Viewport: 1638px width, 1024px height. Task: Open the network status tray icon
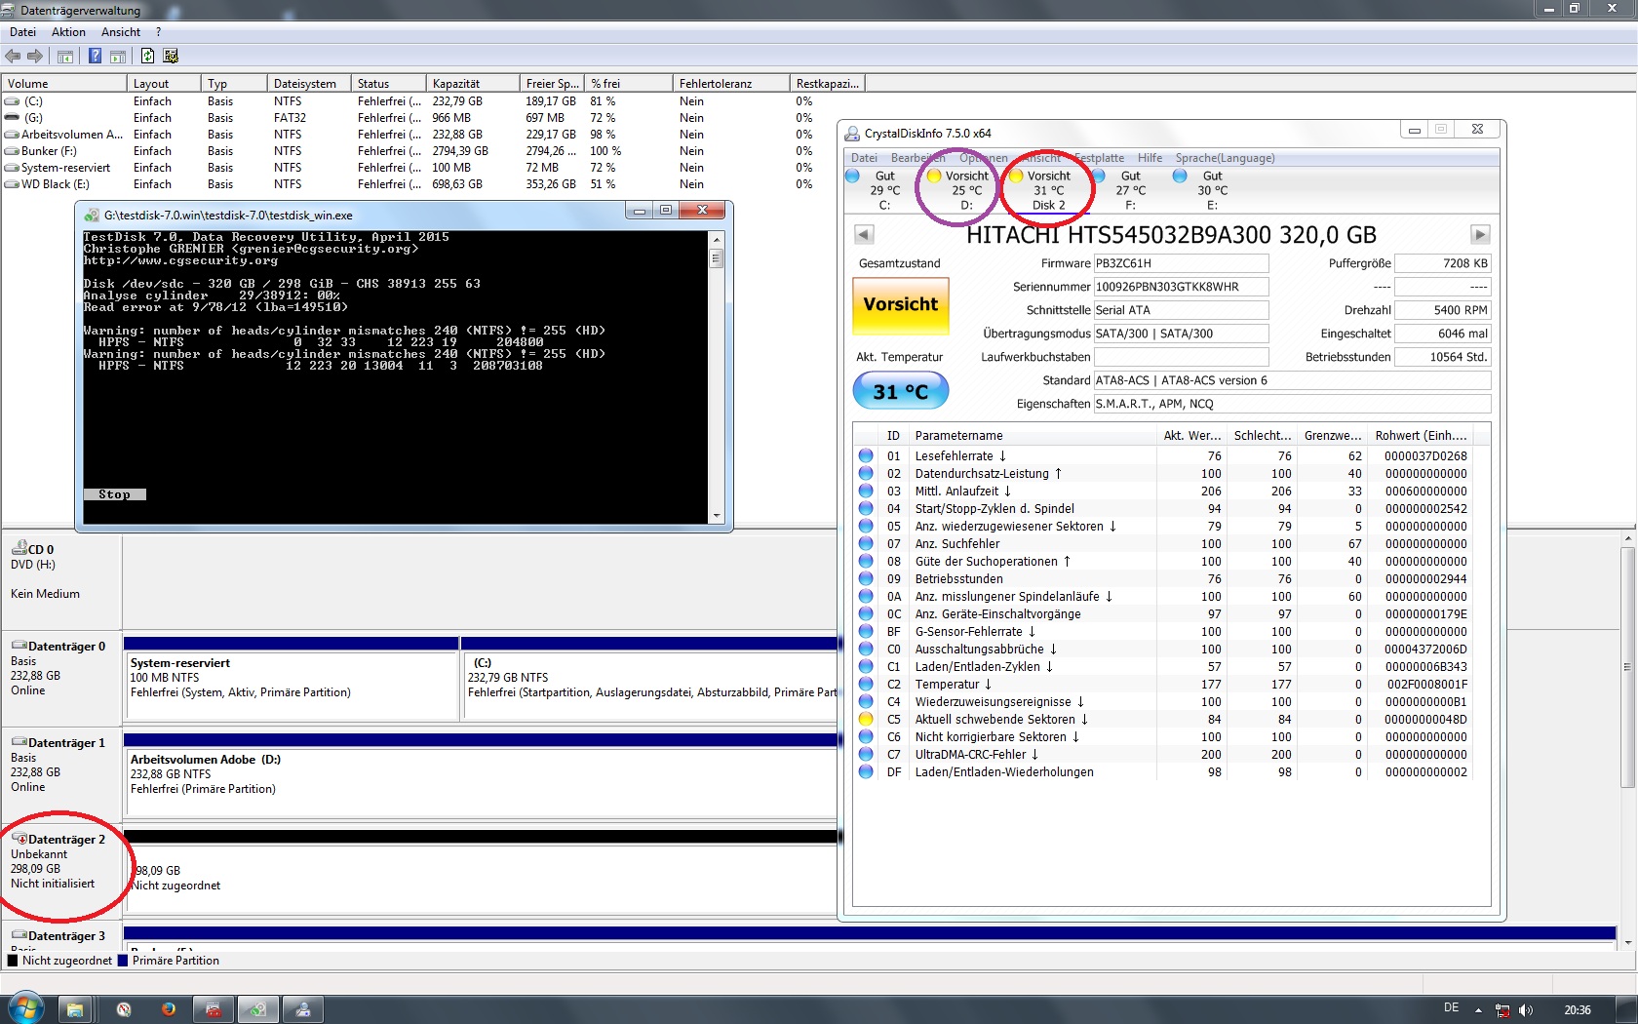pyautogui.click(x=1502, y=1010)
